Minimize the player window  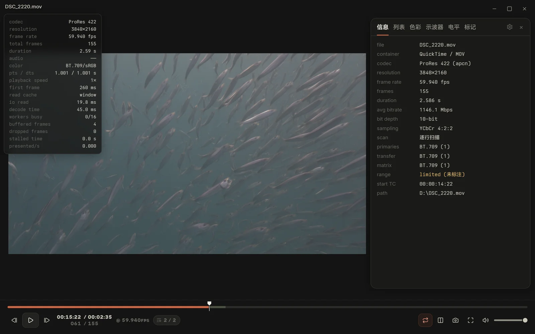coord(495,9)
